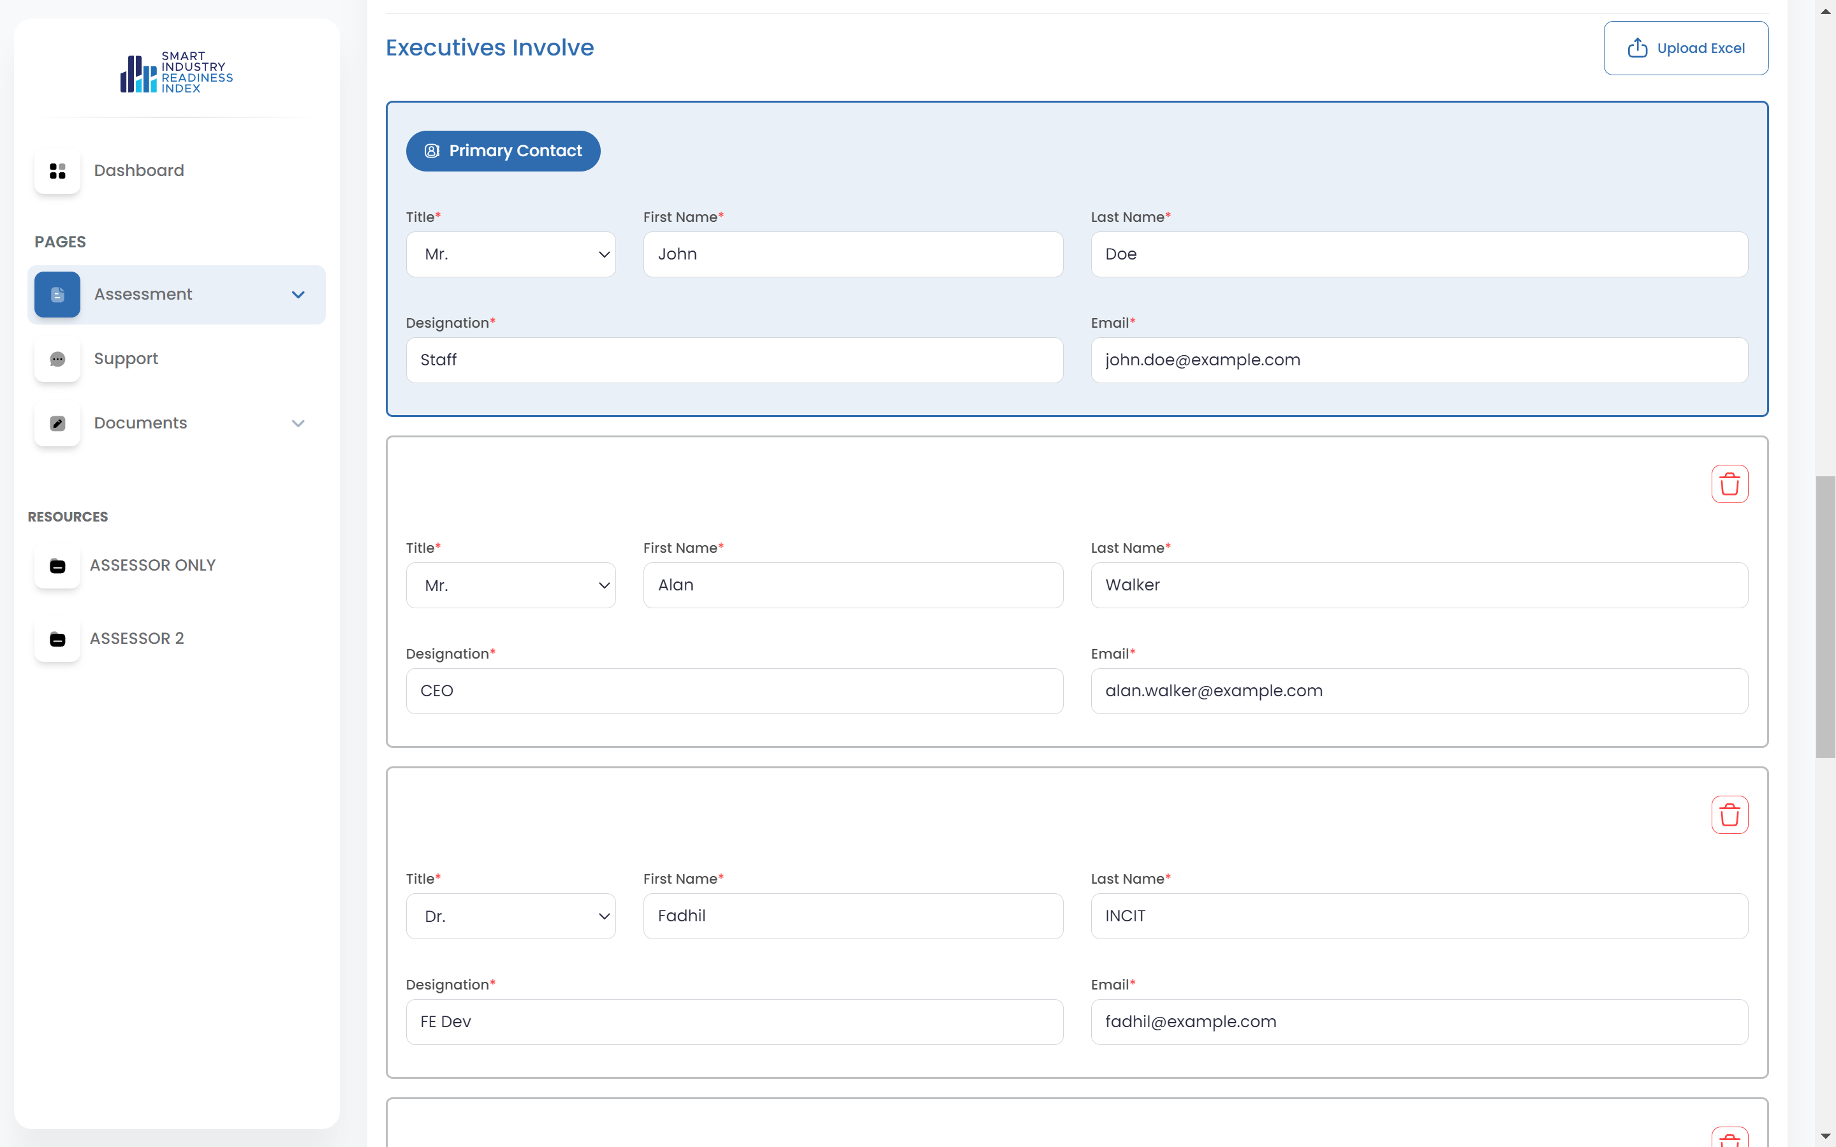Expand the Documents menu chevron
The width and height of the screenshot is (1836, 1147).
pos(298,423)
